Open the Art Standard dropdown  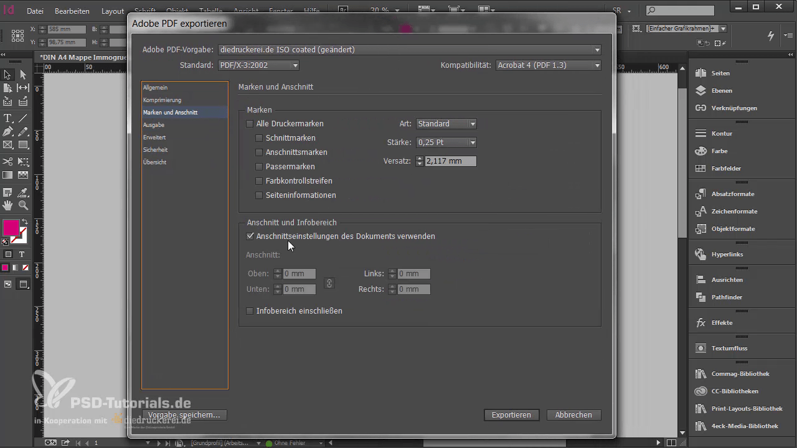tap(446, 124)
